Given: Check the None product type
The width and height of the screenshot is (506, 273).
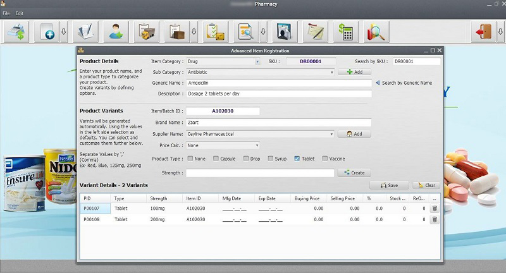Looking at the screenshot, I should click(190, 159).
